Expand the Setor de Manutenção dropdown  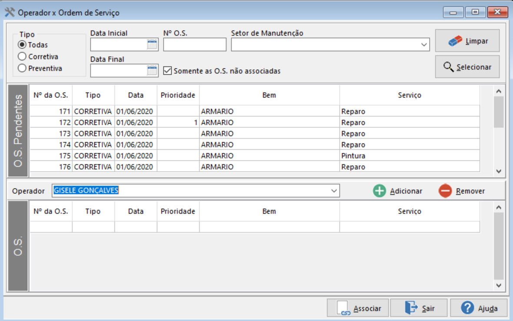(x=424, y=44)
